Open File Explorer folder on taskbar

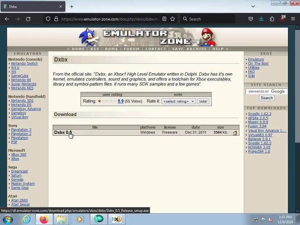click(x=61, y=219)
